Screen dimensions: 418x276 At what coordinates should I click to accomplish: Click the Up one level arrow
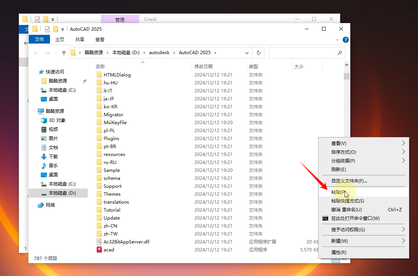coord(64,53)
